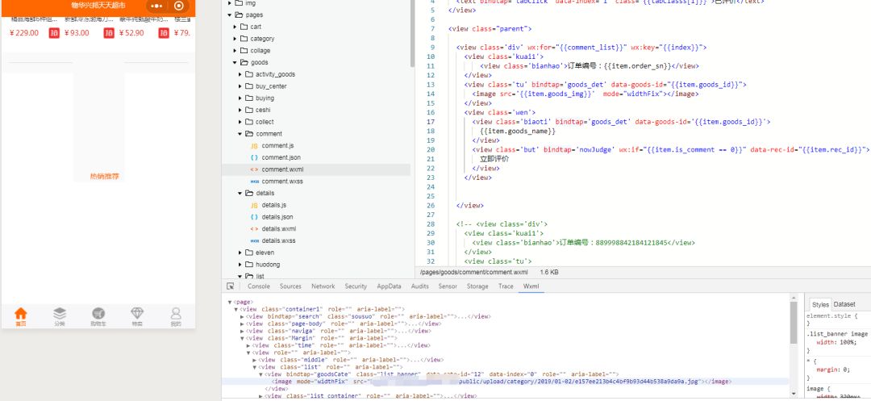Screen dimensions: 871x401
Task: Open the Network tab
Action: coord(323,286)
